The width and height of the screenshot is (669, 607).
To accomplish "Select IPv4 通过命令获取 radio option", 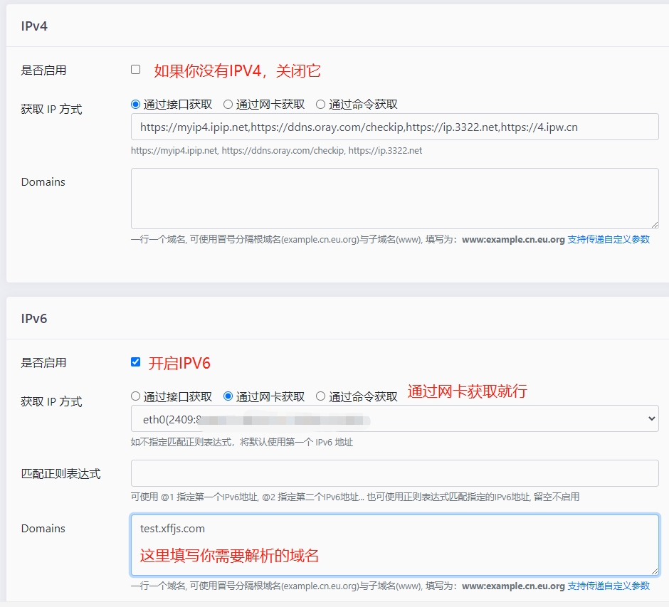I will point(320,105).
